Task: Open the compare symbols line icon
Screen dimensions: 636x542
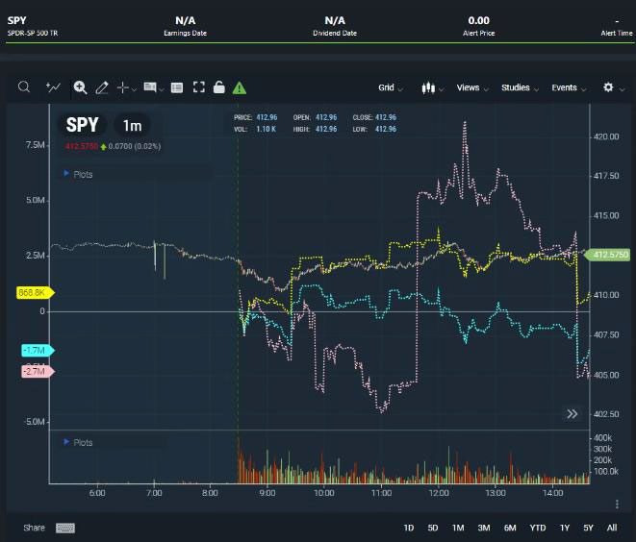Action: coord(53,87)
